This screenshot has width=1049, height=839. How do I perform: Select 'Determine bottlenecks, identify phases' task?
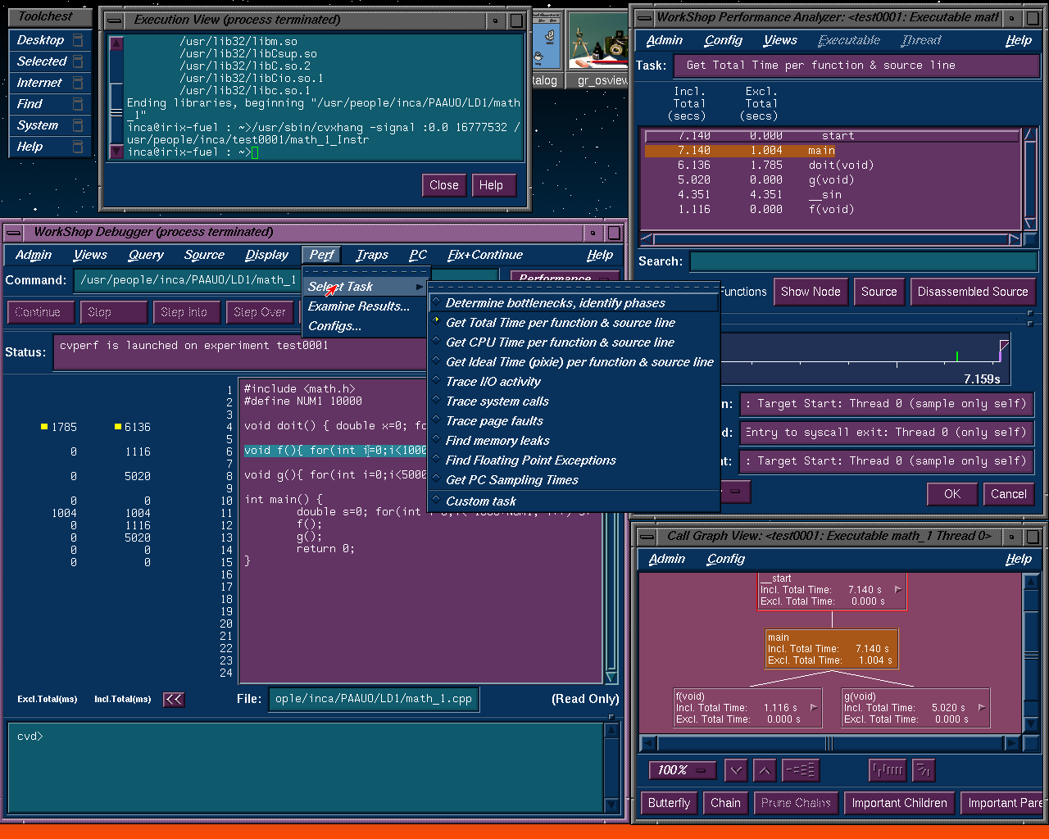[574, 303]
